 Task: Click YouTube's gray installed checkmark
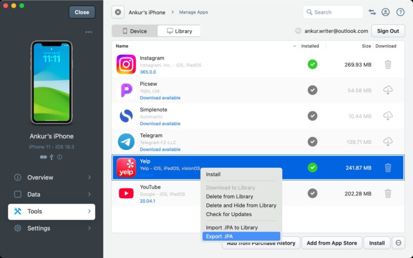pos(312,193)
